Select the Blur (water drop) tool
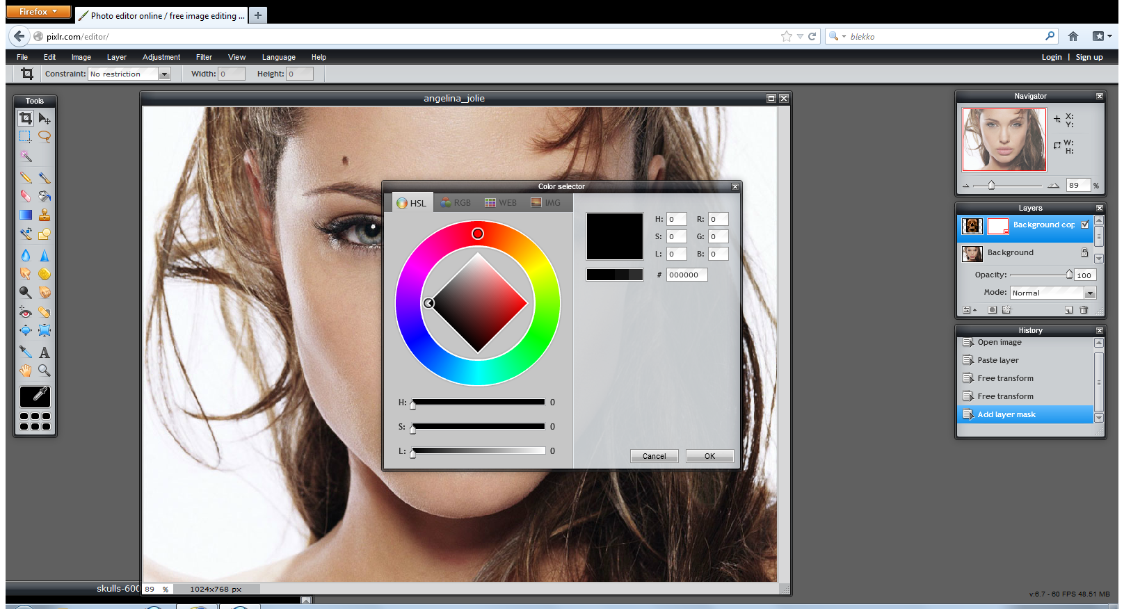Screen dimensions: 1124x609 26,255
